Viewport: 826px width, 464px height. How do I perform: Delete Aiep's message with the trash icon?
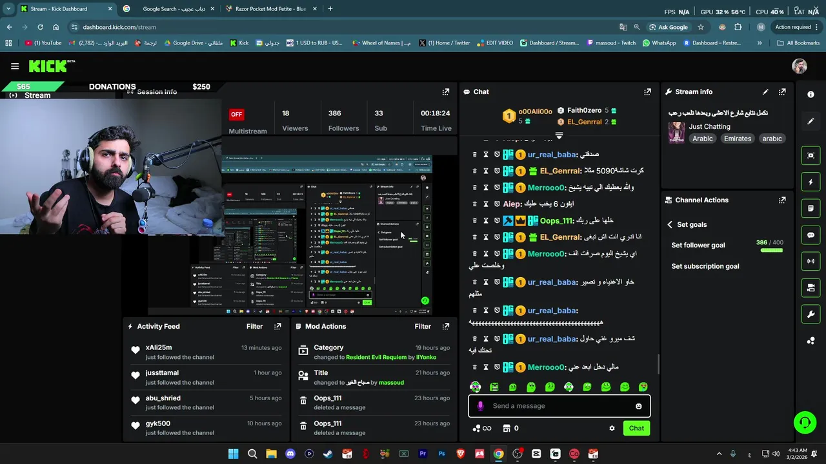(x=474, y=204)
